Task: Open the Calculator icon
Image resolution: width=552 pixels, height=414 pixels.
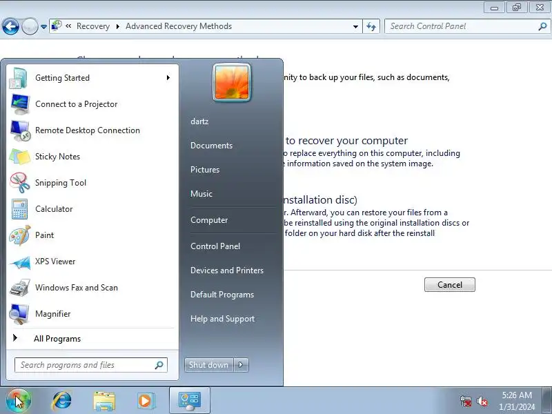Action: pyautogui.click(x=19, y=209)
